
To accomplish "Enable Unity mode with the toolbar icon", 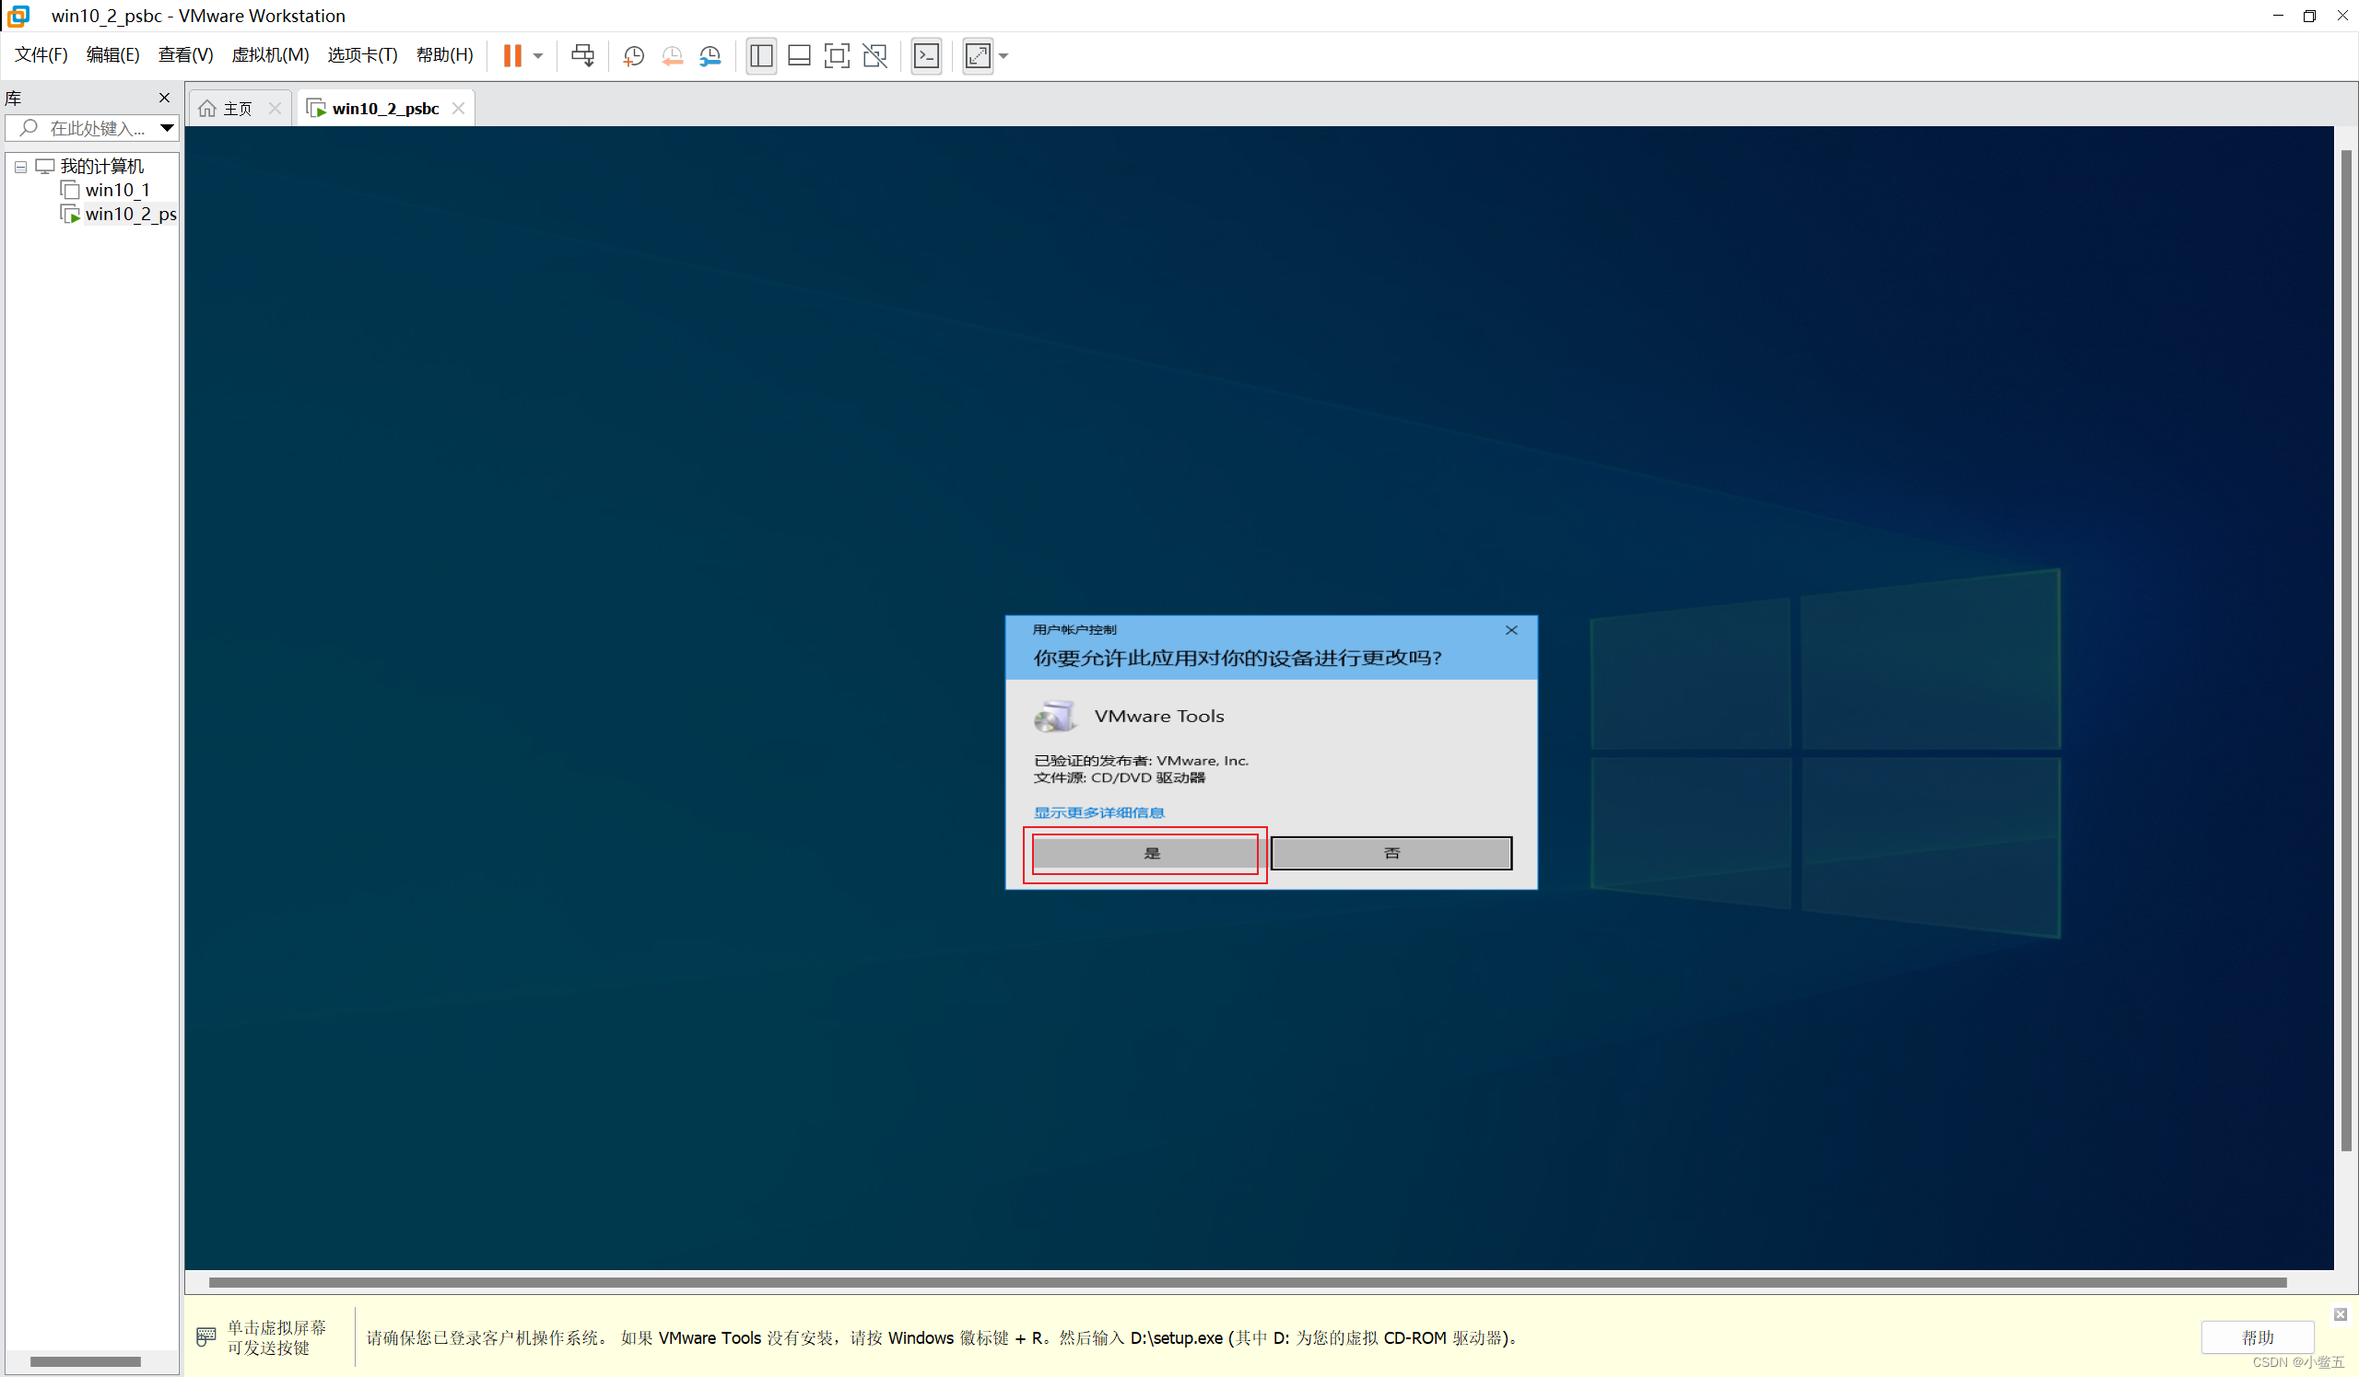I will click(x=874, y=56).
